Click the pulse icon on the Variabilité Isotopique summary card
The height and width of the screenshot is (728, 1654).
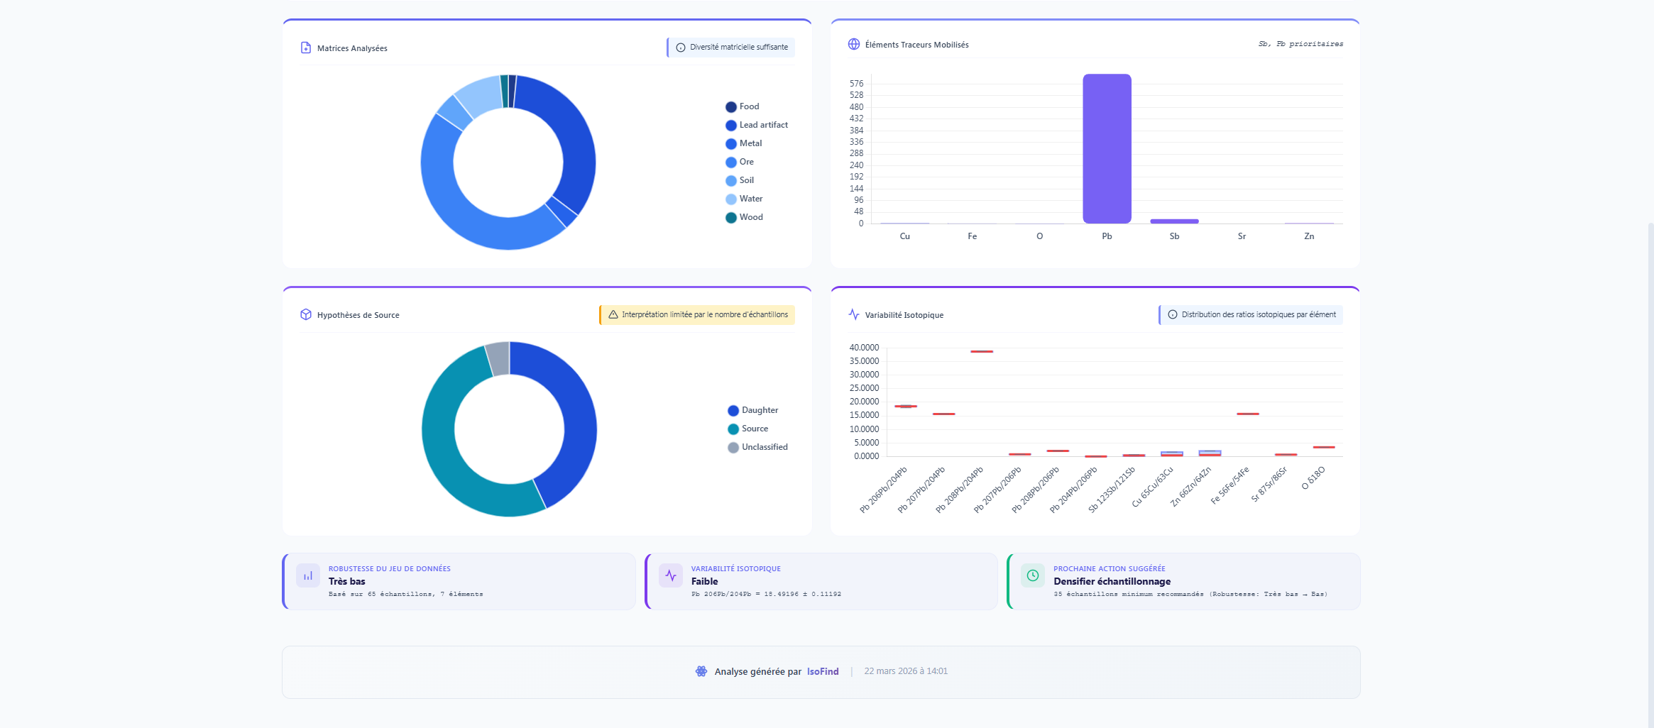pos(670,575)
